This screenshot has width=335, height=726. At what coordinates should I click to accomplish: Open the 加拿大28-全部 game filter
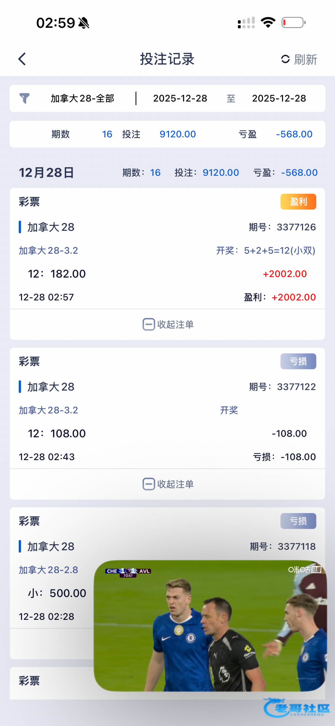tap(82, 98)
